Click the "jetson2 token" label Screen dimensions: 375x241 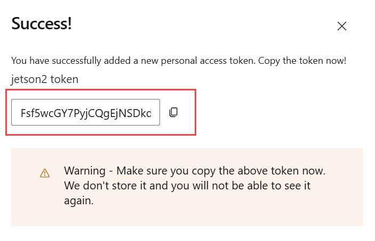pos(44,79)
